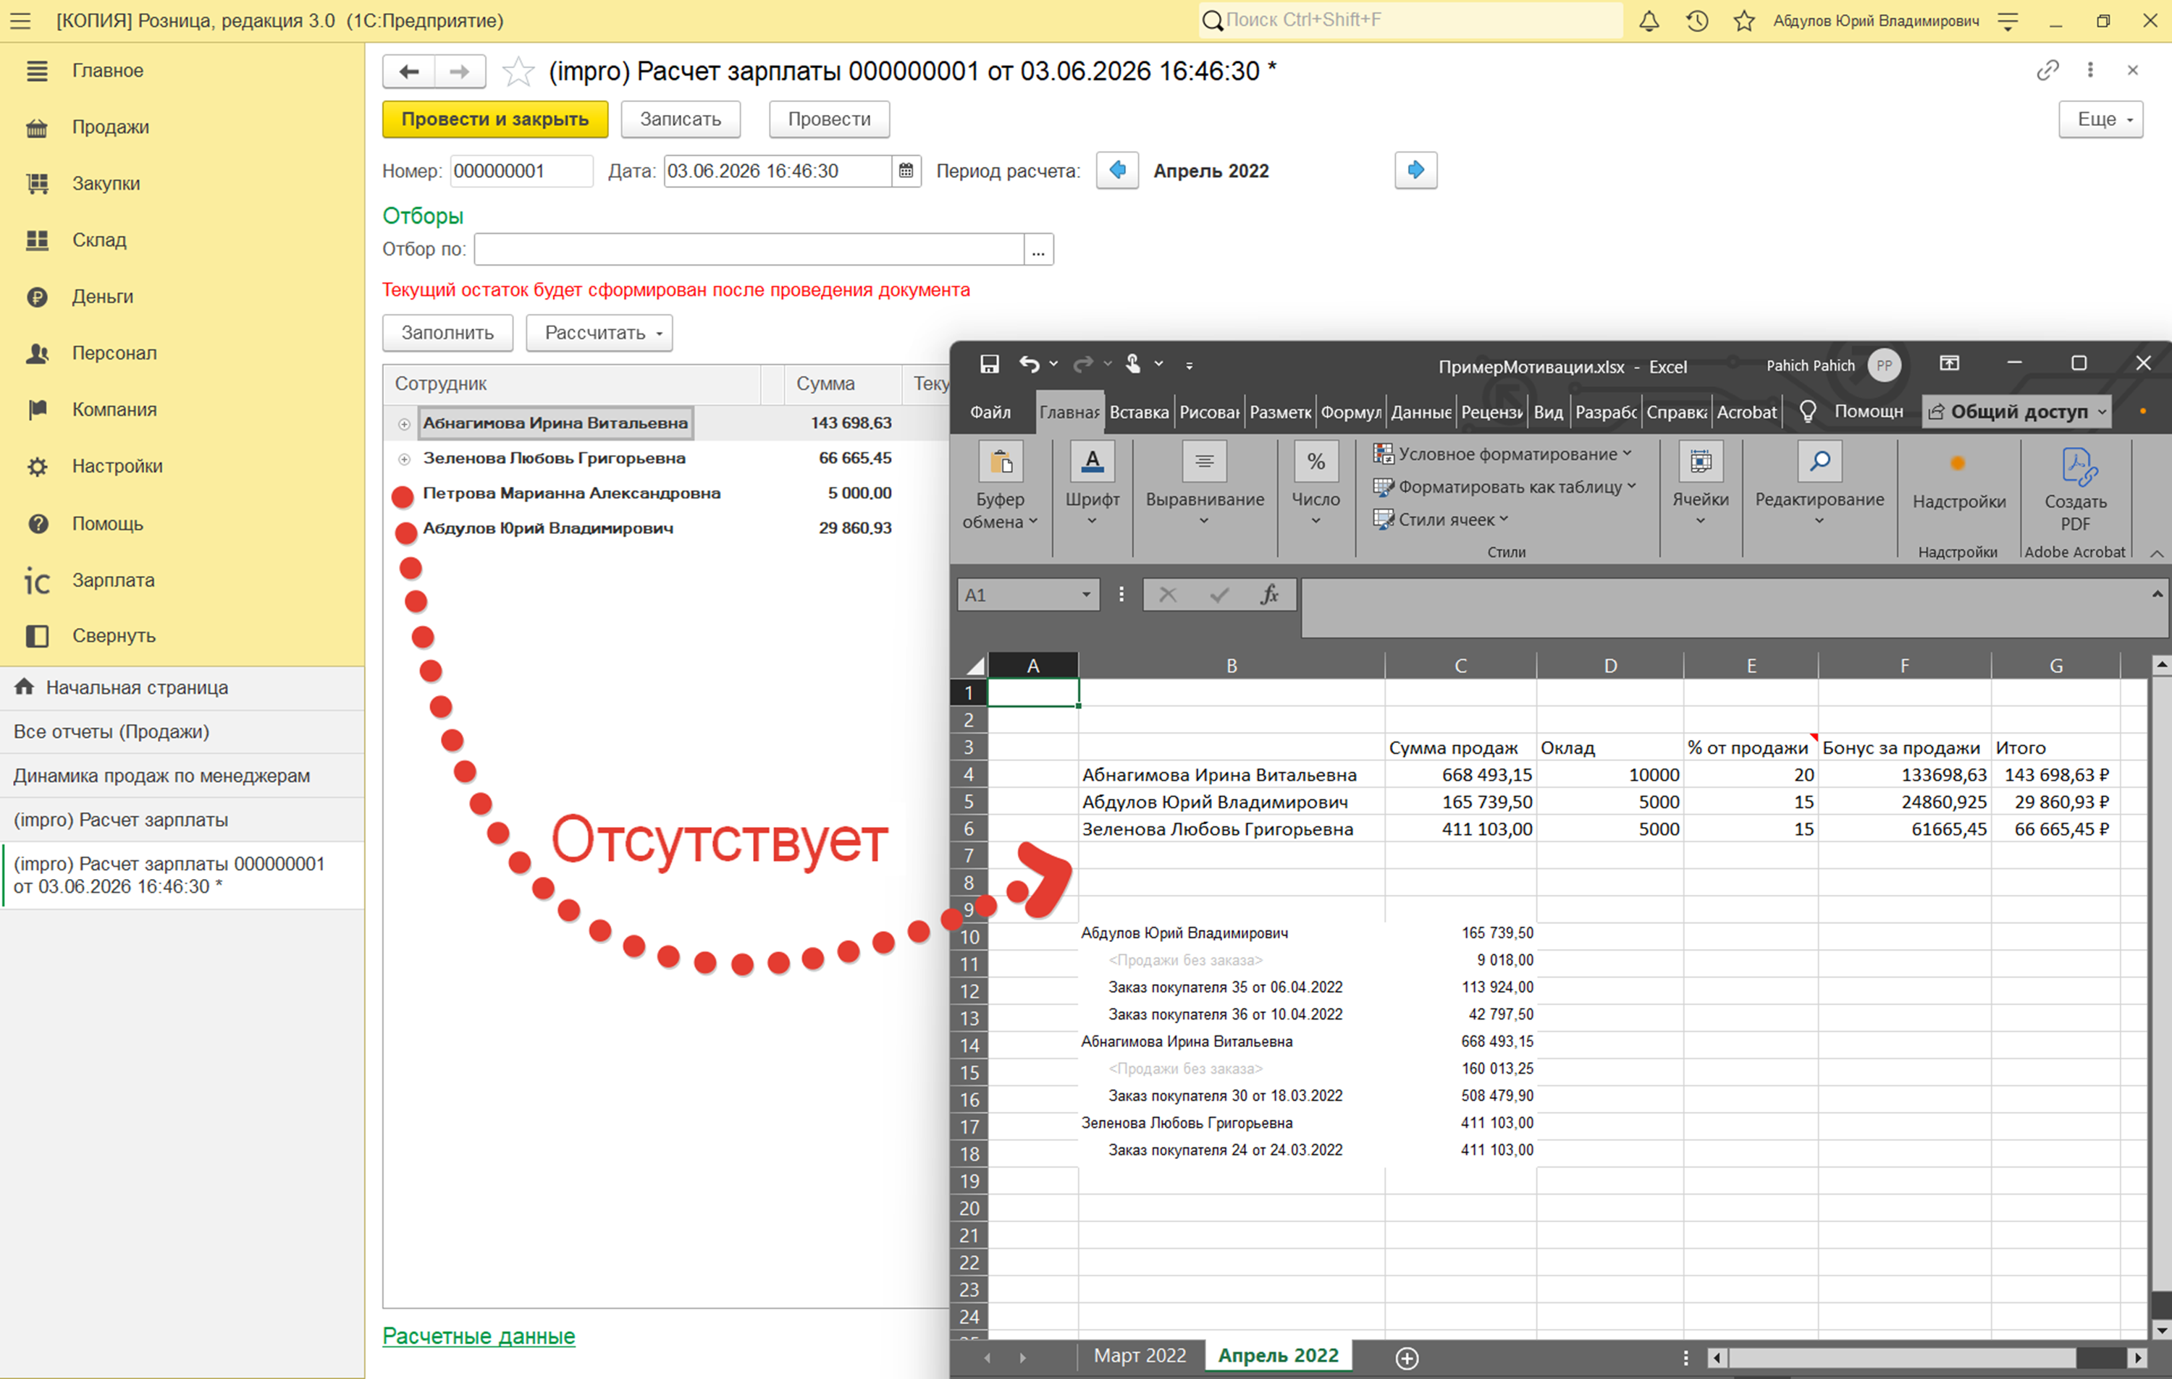The width and height of the screenshot is (2172, 1379).
Task: Open the Расчетные данные link
Action: point(479,1336)
